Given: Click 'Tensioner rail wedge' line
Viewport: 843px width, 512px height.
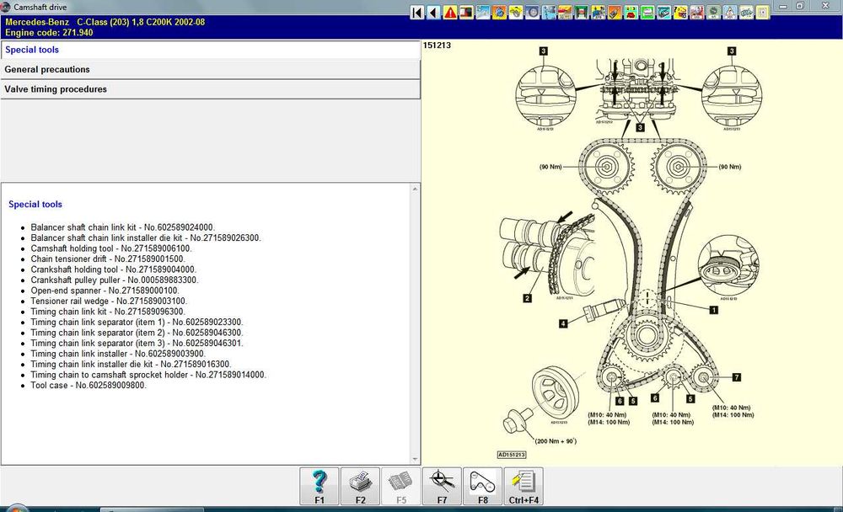Looking at the screenshot, I should point(109,301).
